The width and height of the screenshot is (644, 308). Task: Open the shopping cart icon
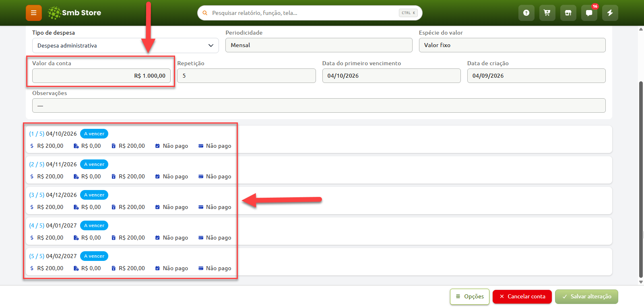tap(547, 13)
